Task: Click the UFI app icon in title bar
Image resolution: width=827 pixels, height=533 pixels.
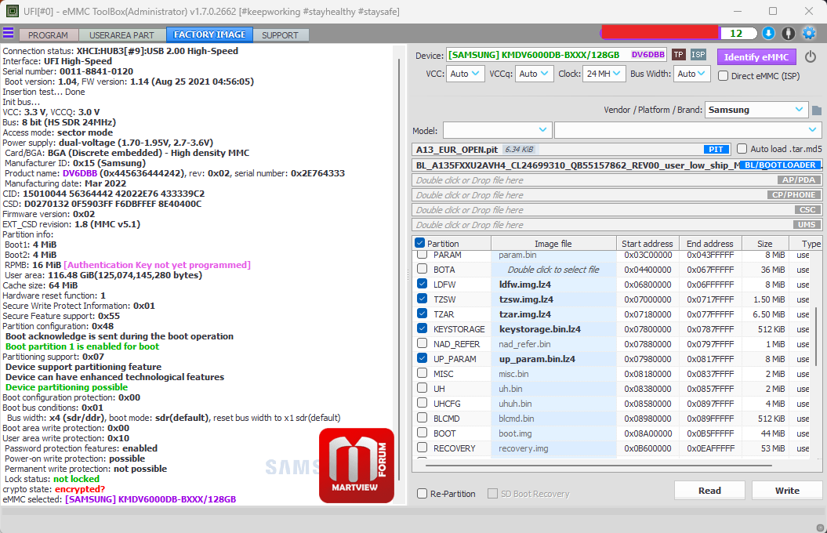Action: coord(12,11)
